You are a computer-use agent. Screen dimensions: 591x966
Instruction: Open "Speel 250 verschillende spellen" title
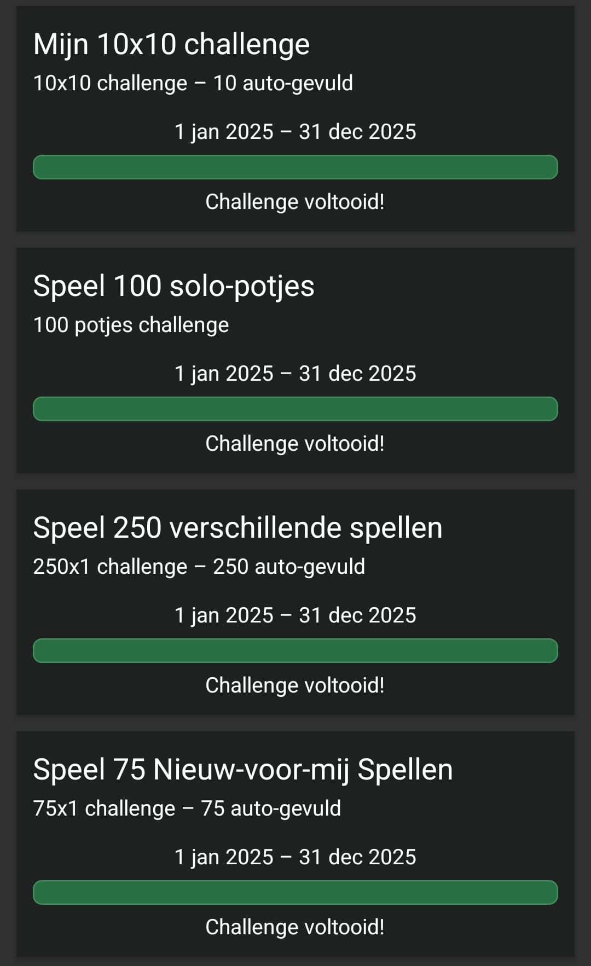pos(237,528)
